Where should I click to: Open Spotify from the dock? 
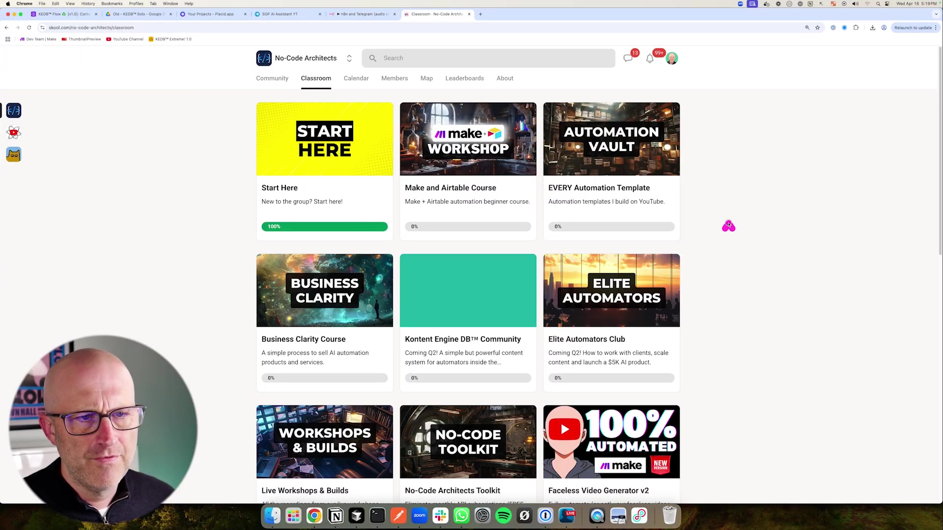[x=503, y=516]
